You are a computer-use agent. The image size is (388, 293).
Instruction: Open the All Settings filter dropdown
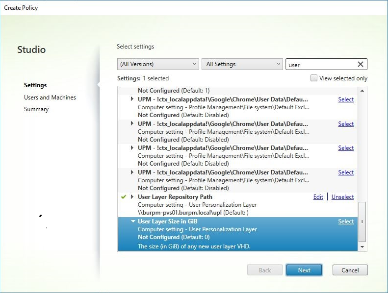[x=242, y=64]
